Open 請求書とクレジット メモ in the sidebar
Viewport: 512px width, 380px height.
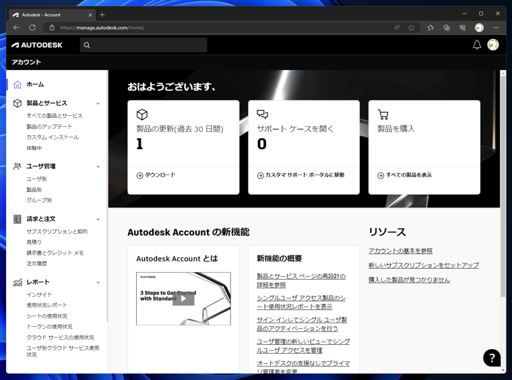pyautogui.click(x=55, y=253)
